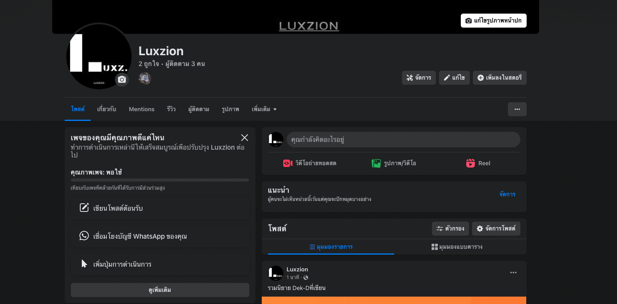Click the public globe icon on post
617x304 pixels.
click(306, 278)
